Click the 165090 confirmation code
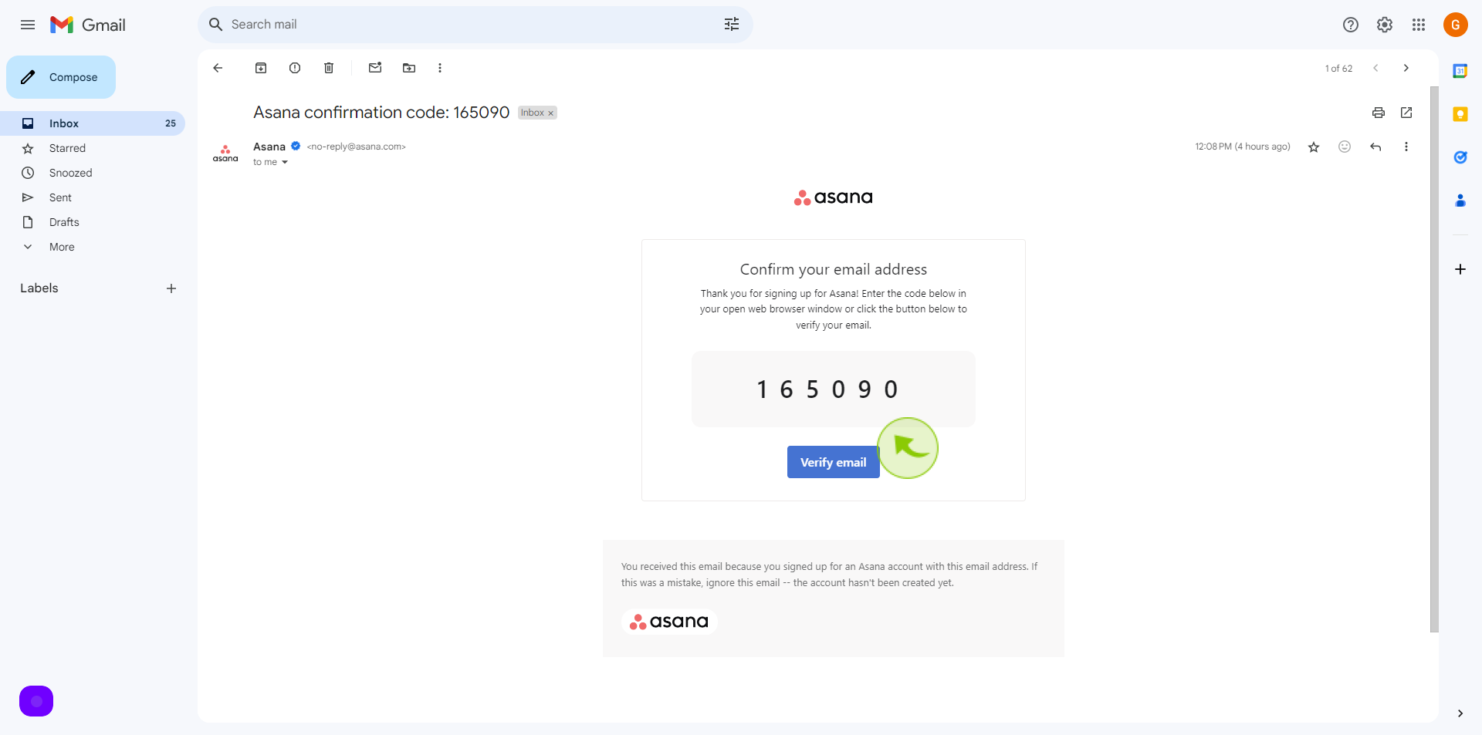This screenshot has height=735, width=1482. 827,389
